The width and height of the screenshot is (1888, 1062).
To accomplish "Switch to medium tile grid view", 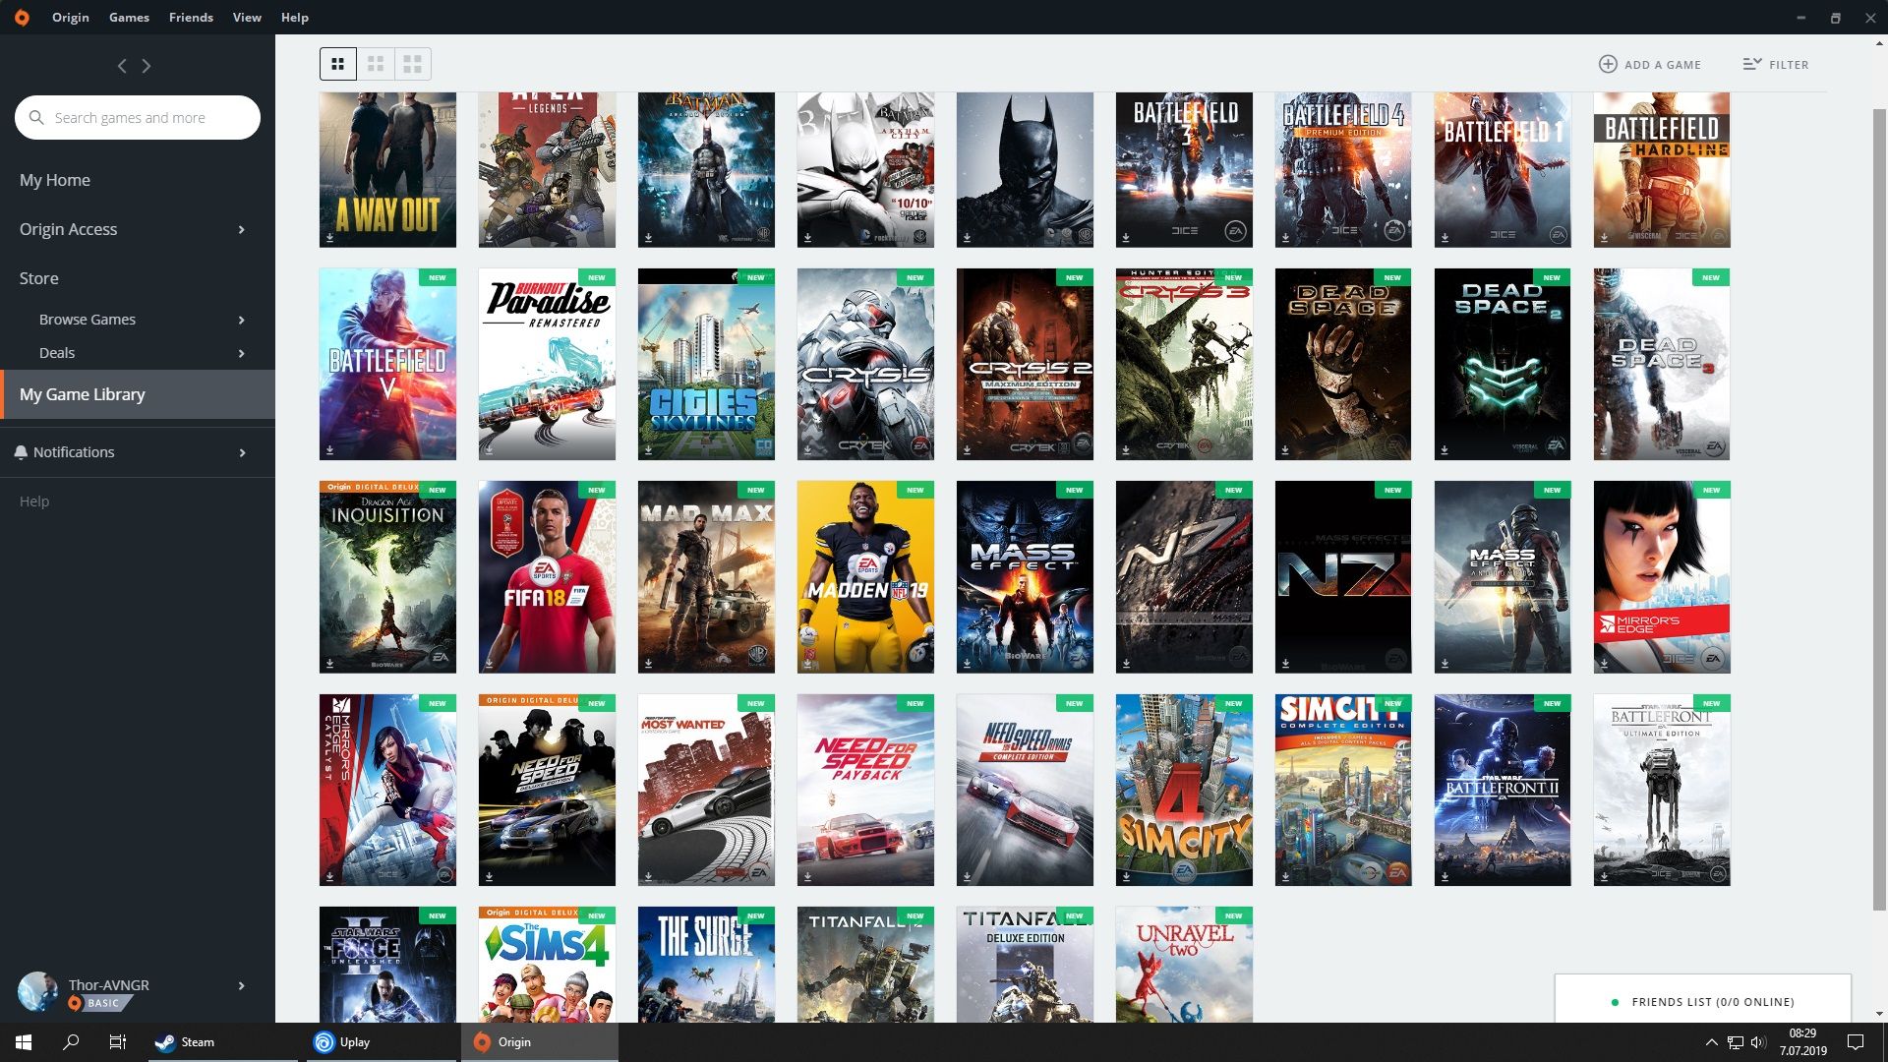I will (375, 65).
